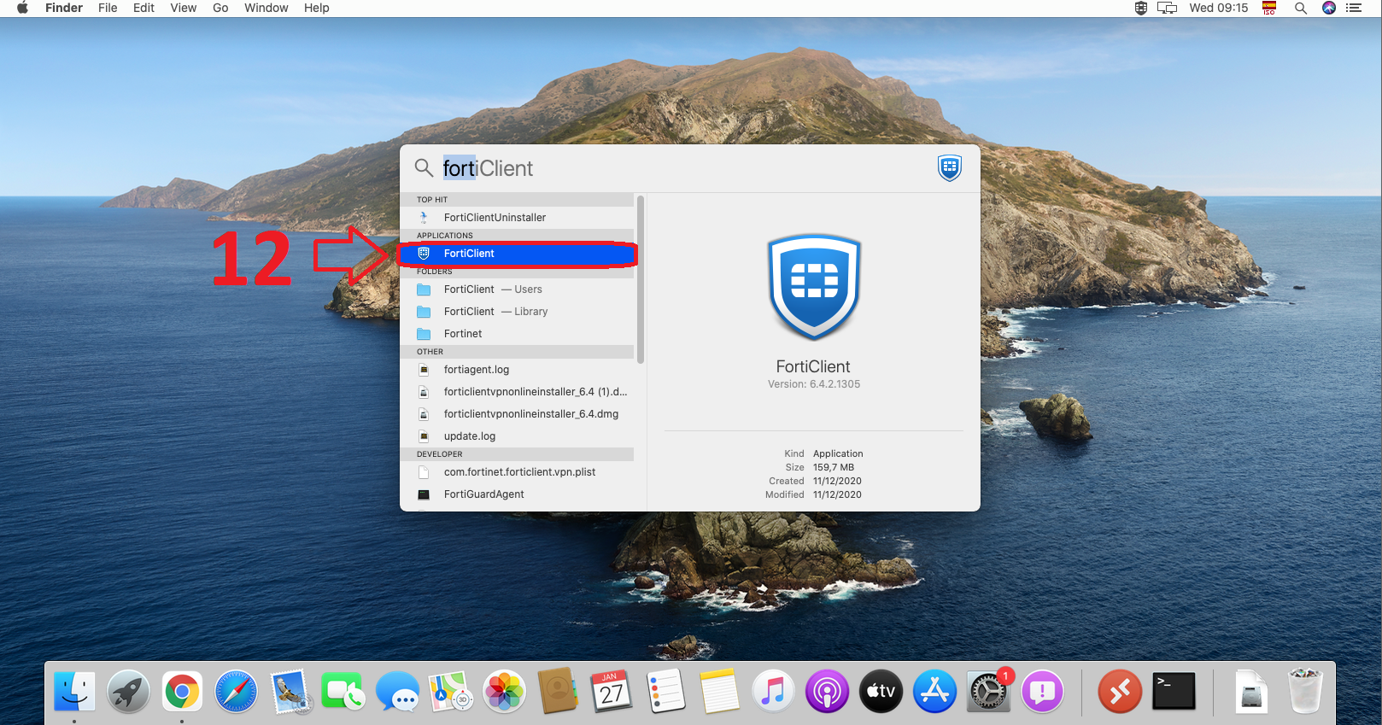
Task: Open the Finder File menu
Action: tap(108, 8)
